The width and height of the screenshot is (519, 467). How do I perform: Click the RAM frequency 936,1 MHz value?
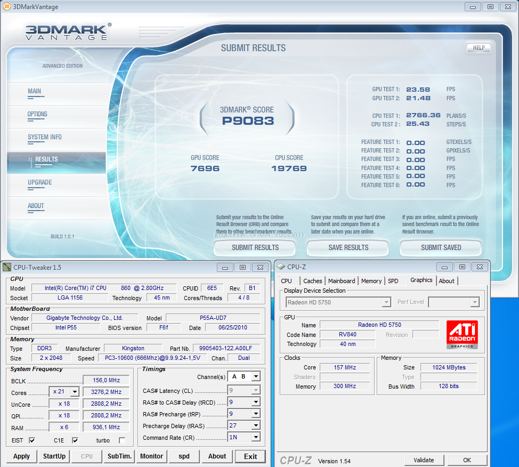tap(106, 427)
